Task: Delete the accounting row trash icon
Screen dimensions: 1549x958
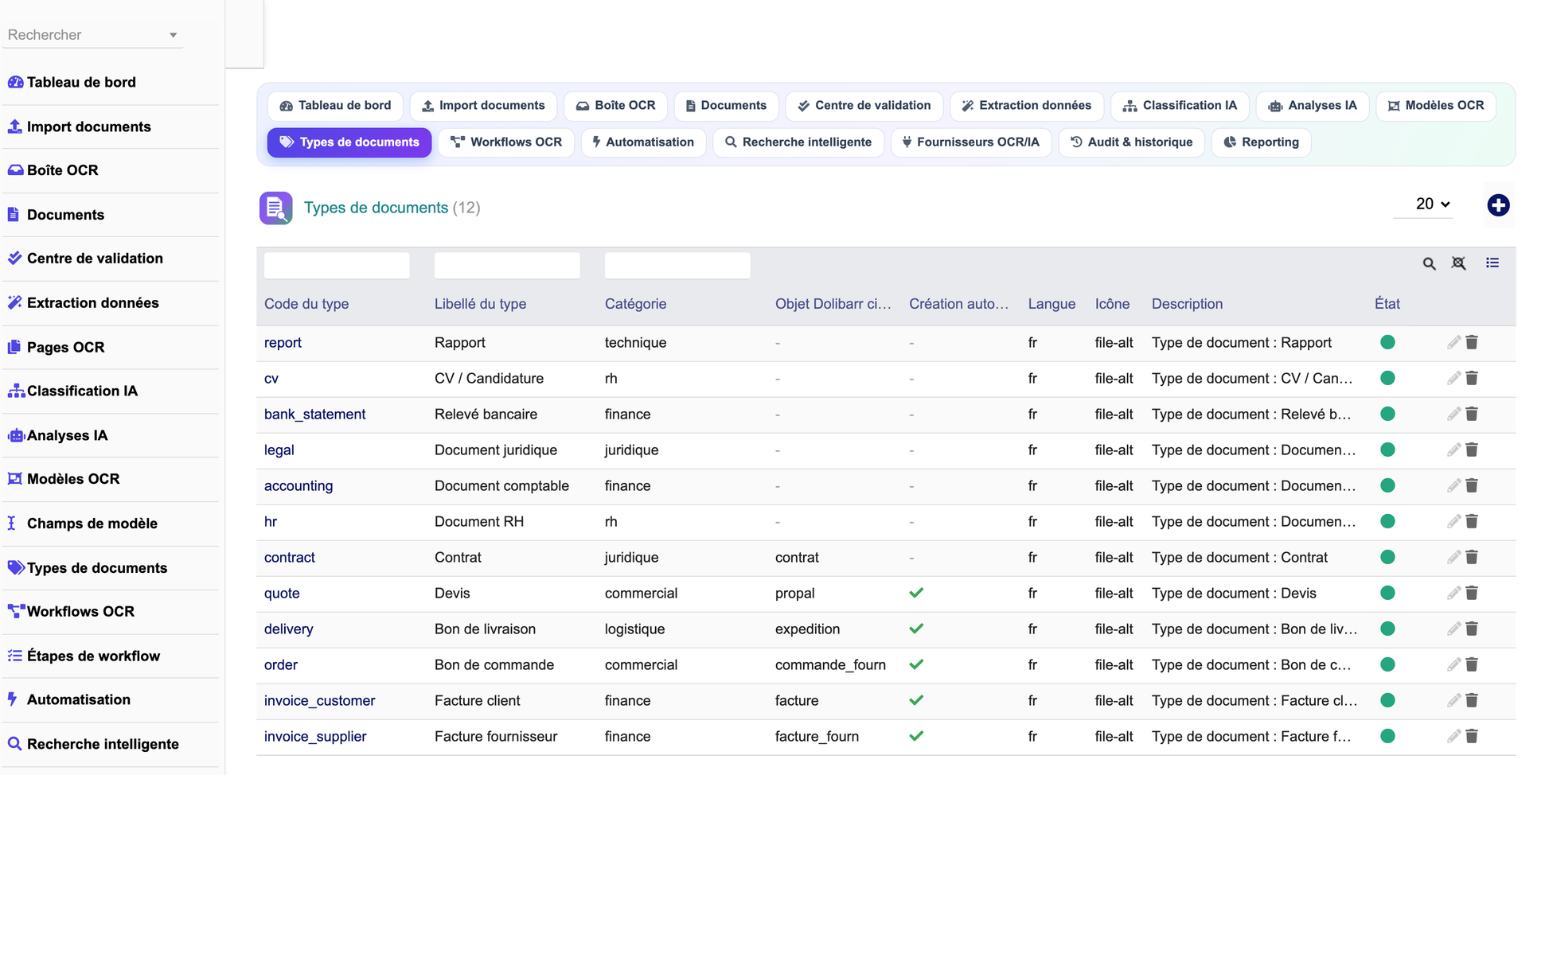Action: click(1472, 485)
